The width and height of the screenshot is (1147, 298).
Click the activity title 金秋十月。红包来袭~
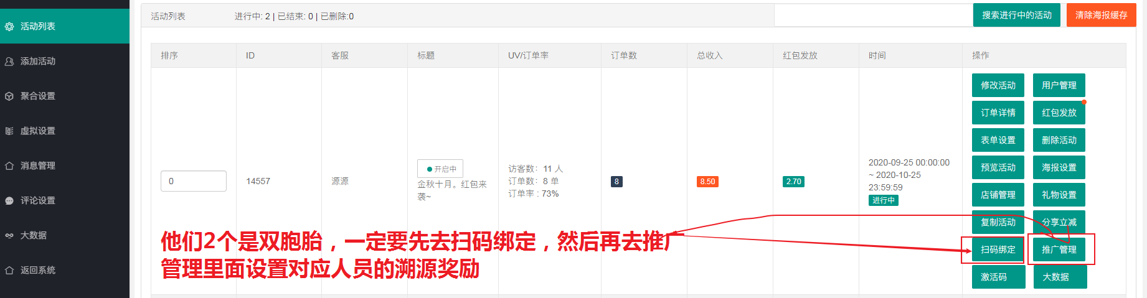452,190
